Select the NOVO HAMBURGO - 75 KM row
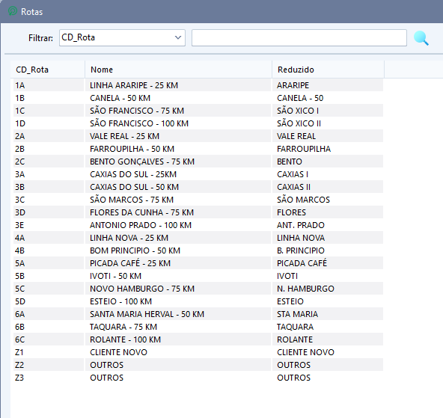Viewport: 443px width, 418px height. (198, 288)
